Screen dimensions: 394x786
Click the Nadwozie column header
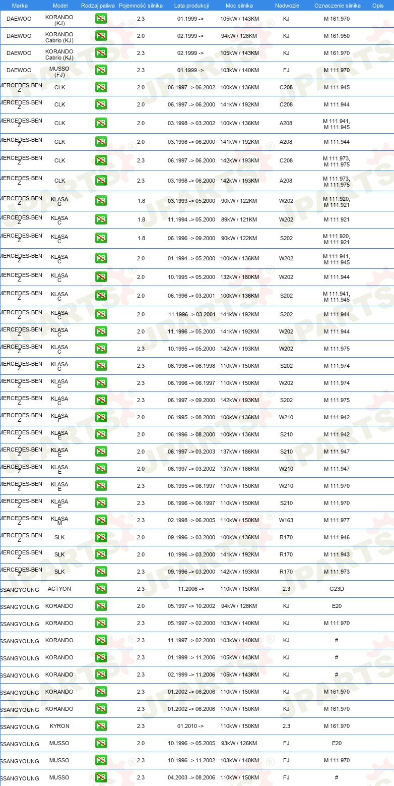[x=287, y=5]
